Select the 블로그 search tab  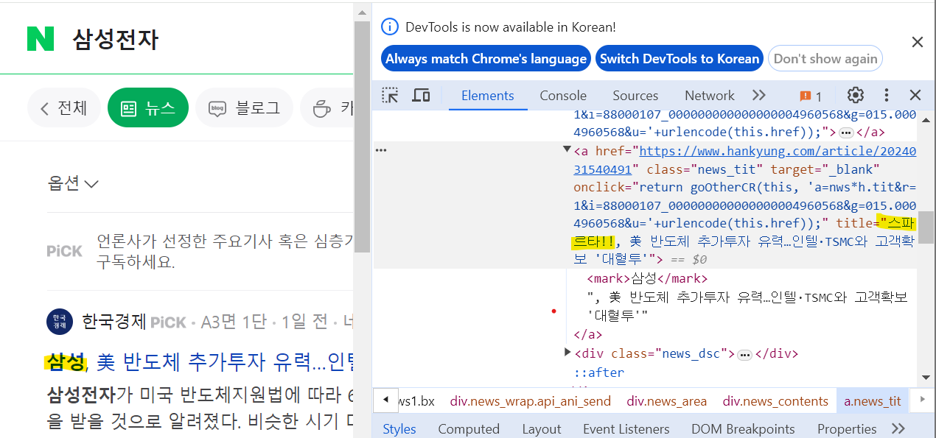pyautogui.click(x=244, y=108)
